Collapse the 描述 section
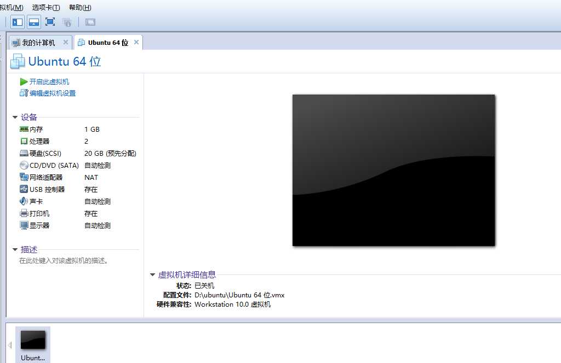 (x=15, y=249)
